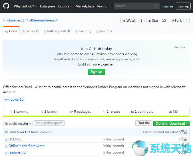Expand the Pricing menu
The image size is (193, 157).
pyautogui.click(x=104, y=6)
